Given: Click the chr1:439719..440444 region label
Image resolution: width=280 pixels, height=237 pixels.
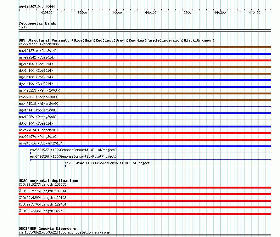Looking at the screenshot, I should [37, 7].
